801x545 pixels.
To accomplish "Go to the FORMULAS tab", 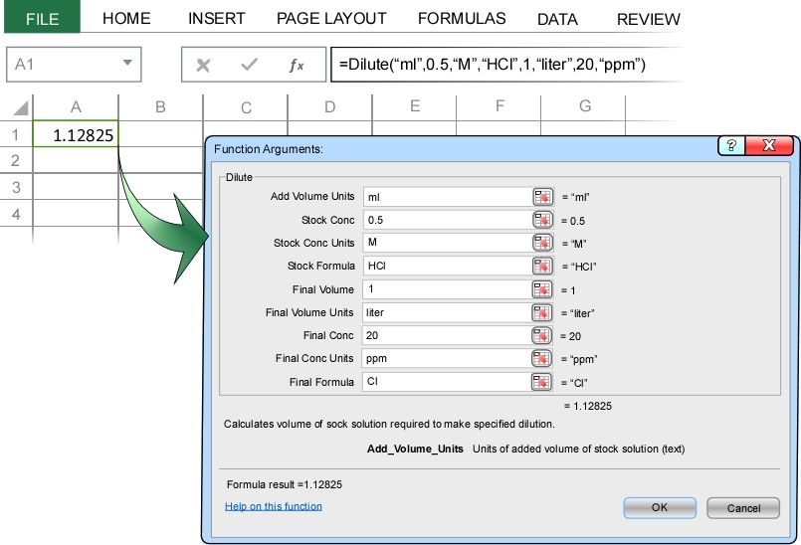I will pyautogui.click(x=462, y=18).
